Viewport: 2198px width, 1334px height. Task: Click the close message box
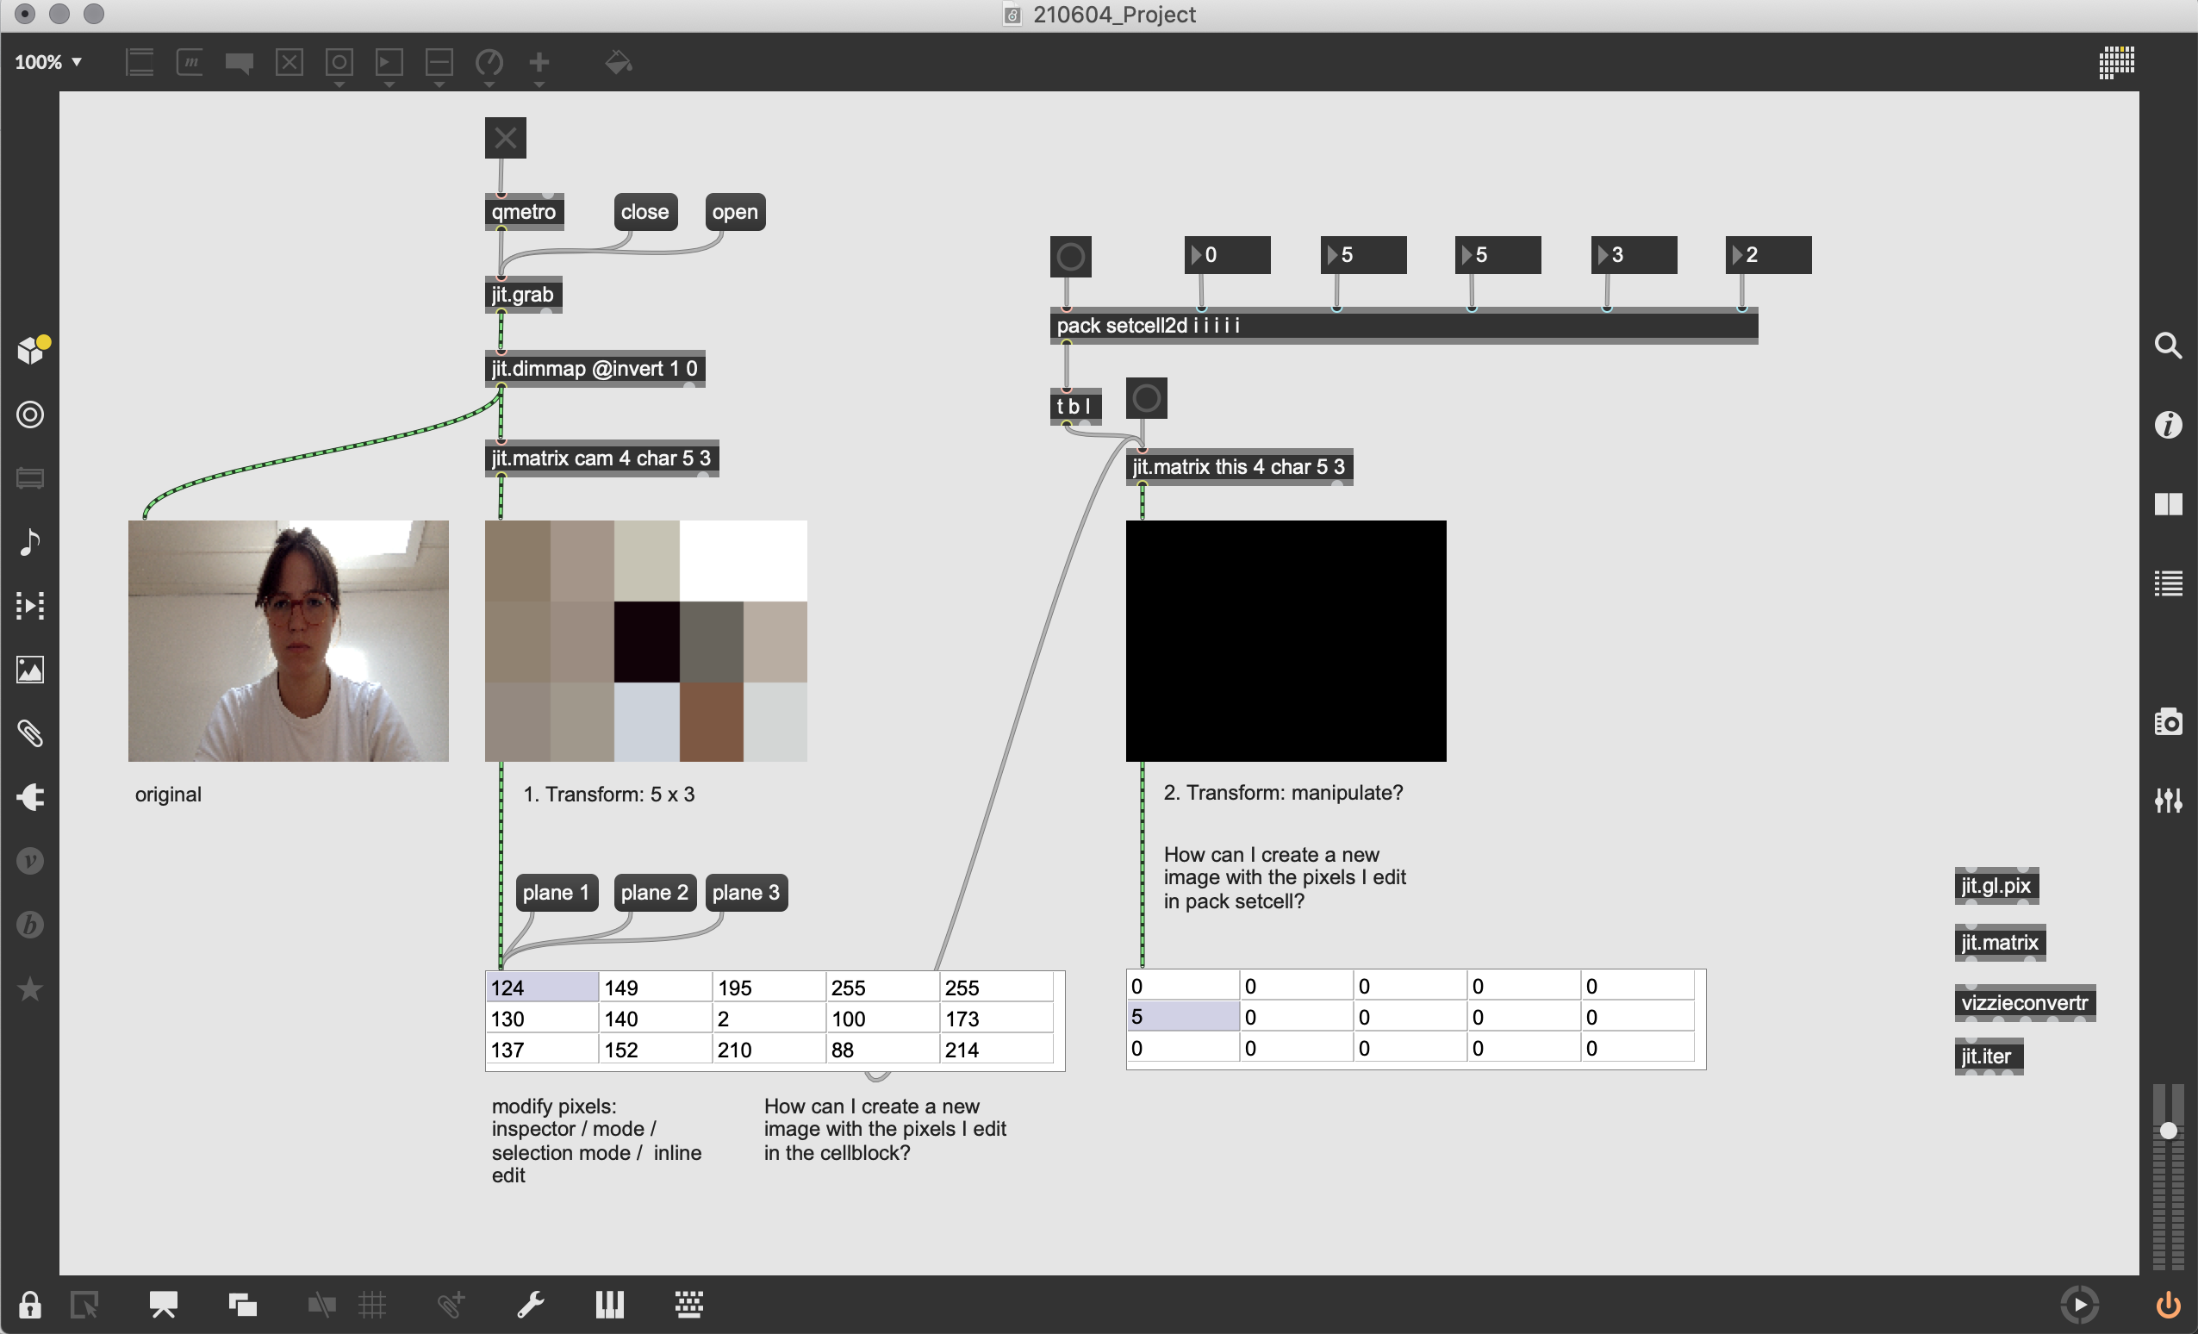645,211
